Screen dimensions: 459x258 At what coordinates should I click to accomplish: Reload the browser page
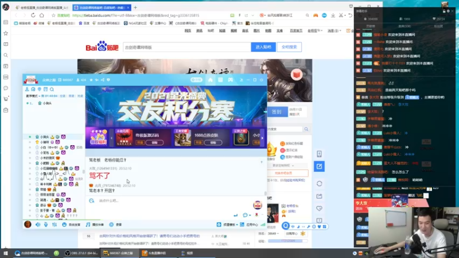(x=33, y=15)
